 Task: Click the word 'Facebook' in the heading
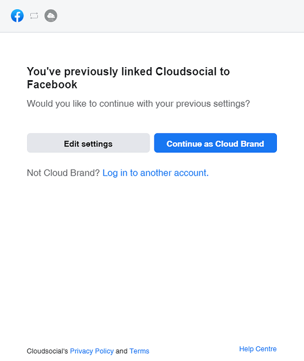[52, 85]
